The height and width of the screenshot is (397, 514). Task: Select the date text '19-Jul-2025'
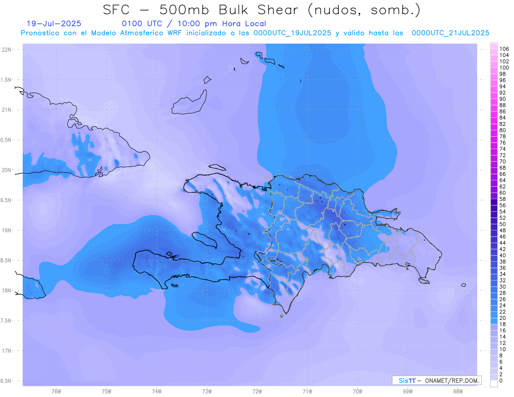(54, 24)
